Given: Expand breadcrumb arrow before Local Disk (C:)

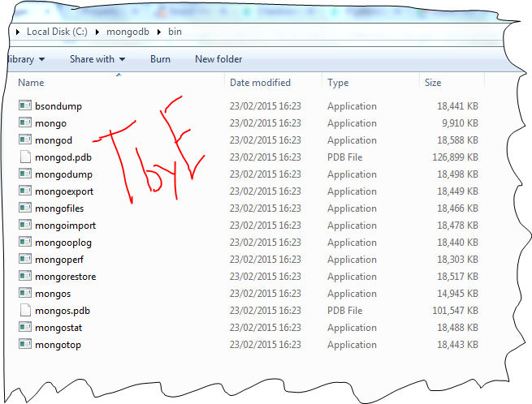Looking at the screenshot, I should 17,32.
